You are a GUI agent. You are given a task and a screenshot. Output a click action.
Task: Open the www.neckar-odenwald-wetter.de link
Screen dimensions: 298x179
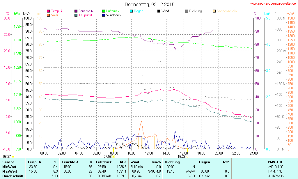(x=273, y=4)
